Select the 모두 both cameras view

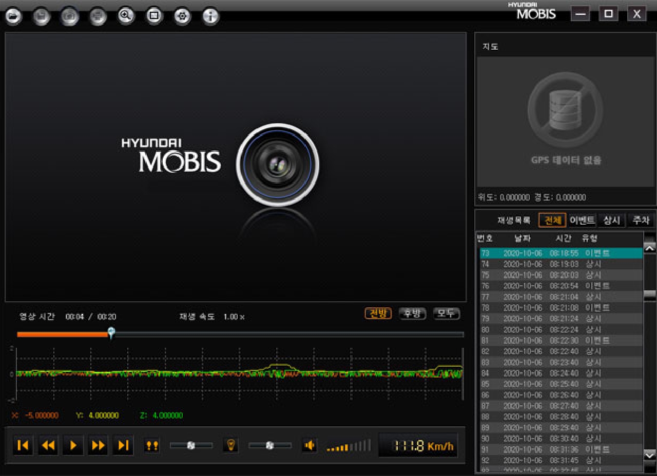(x=447, y=313)
